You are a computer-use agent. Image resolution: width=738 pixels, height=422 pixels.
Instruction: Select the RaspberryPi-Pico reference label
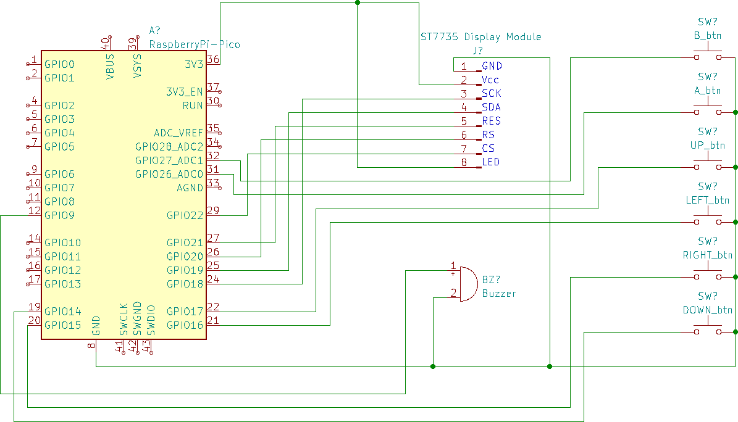[195, 44]
